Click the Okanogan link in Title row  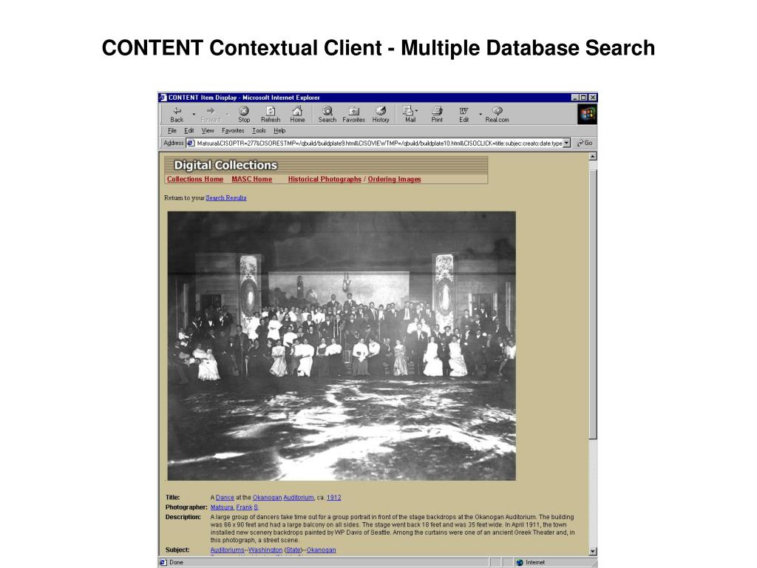(267, 498)
